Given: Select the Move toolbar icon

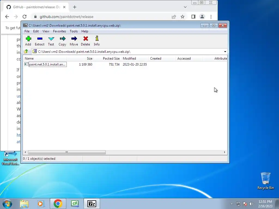Looking at the screenshot, I should (x=74, y=41).
